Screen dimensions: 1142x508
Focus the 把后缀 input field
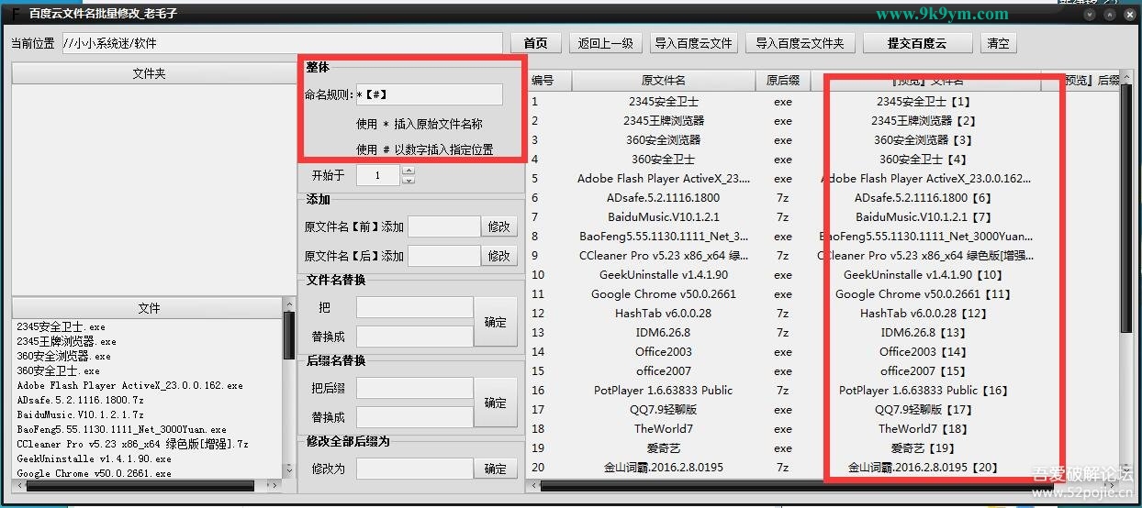414,388
